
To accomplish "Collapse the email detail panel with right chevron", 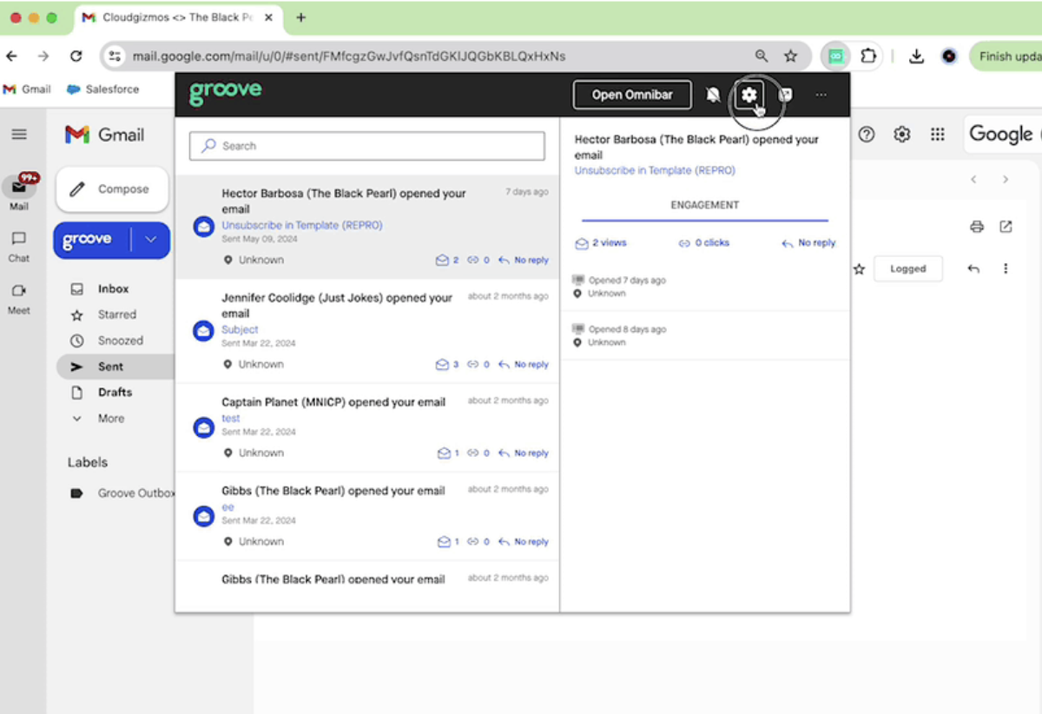I will pyautogui.click(x=1006, y=180).
